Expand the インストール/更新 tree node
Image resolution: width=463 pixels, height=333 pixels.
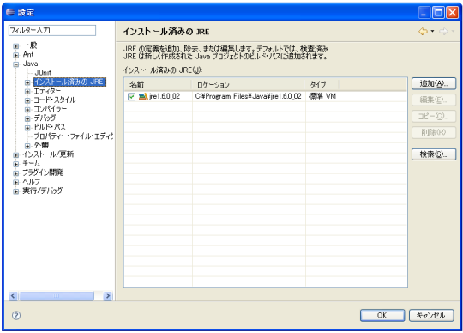pyautogui.click(x=16, y=155)
